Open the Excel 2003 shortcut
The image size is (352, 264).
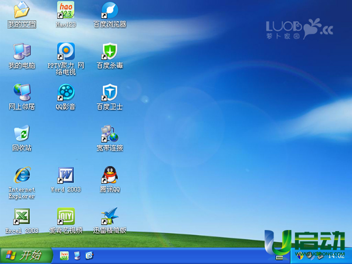(22, 216)
